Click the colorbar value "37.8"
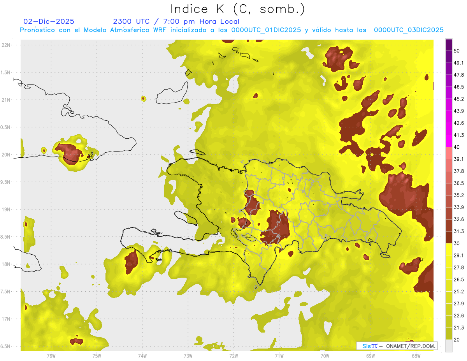Image resolution: width=467 pixels, height=361 pixels. [x=459, y=171]
